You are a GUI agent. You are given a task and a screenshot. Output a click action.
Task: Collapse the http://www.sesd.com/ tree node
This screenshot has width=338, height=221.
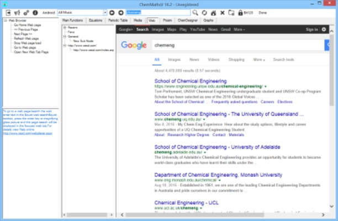point(65,45)
